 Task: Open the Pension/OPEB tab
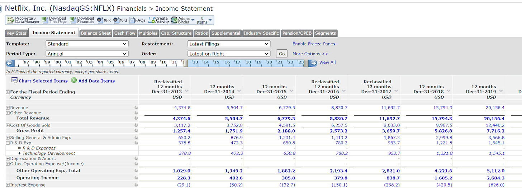[x=297, y=33]
